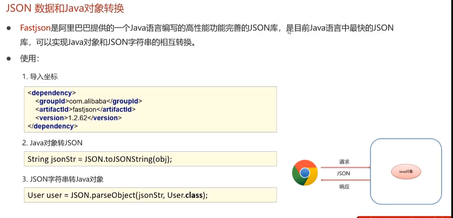Click the 2. Java对象转JSON step heading

(x=52, y=142)
